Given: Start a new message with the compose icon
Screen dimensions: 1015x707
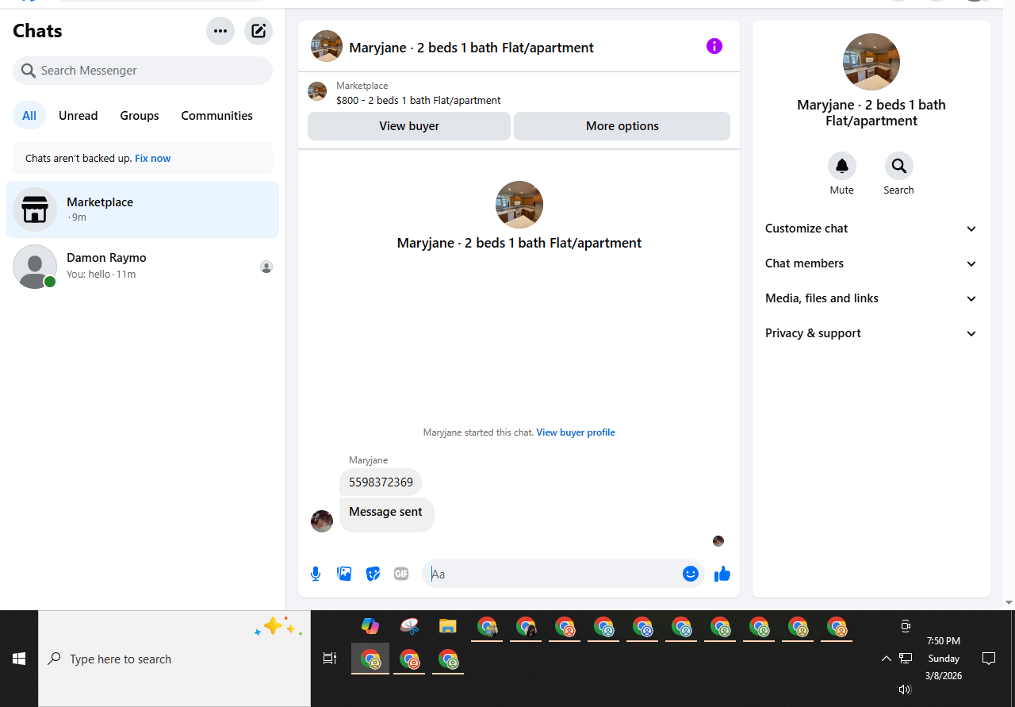Looking at the screenshot, I should coord(259,31).
